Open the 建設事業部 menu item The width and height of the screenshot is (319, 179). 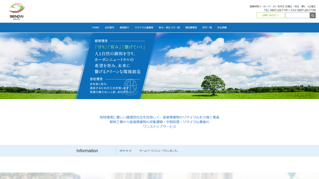click(x=191, y=28)
